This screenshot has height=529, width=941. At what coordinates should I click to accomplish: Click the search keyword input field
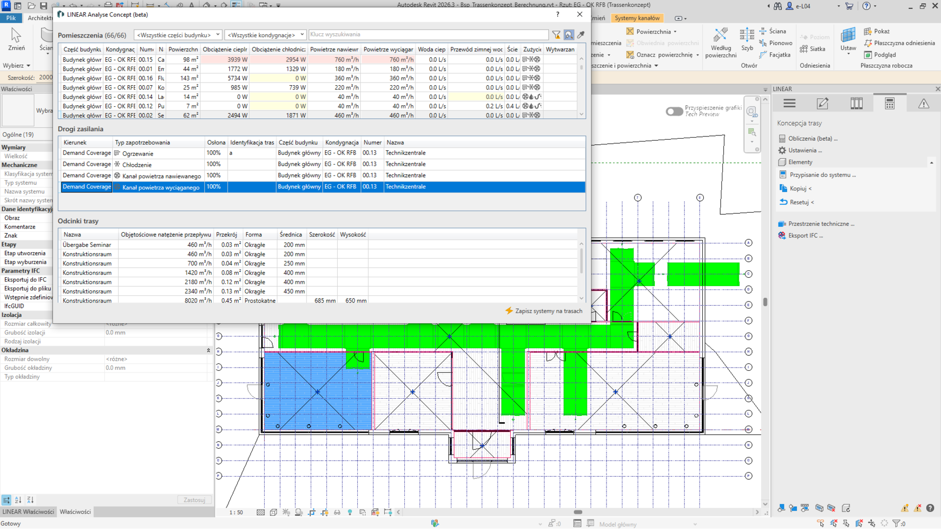pyautogui.click(x=428, y=35)
